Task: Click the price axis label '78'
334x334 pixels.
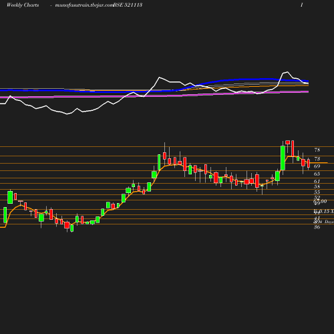Action: [x=317, y=150]
